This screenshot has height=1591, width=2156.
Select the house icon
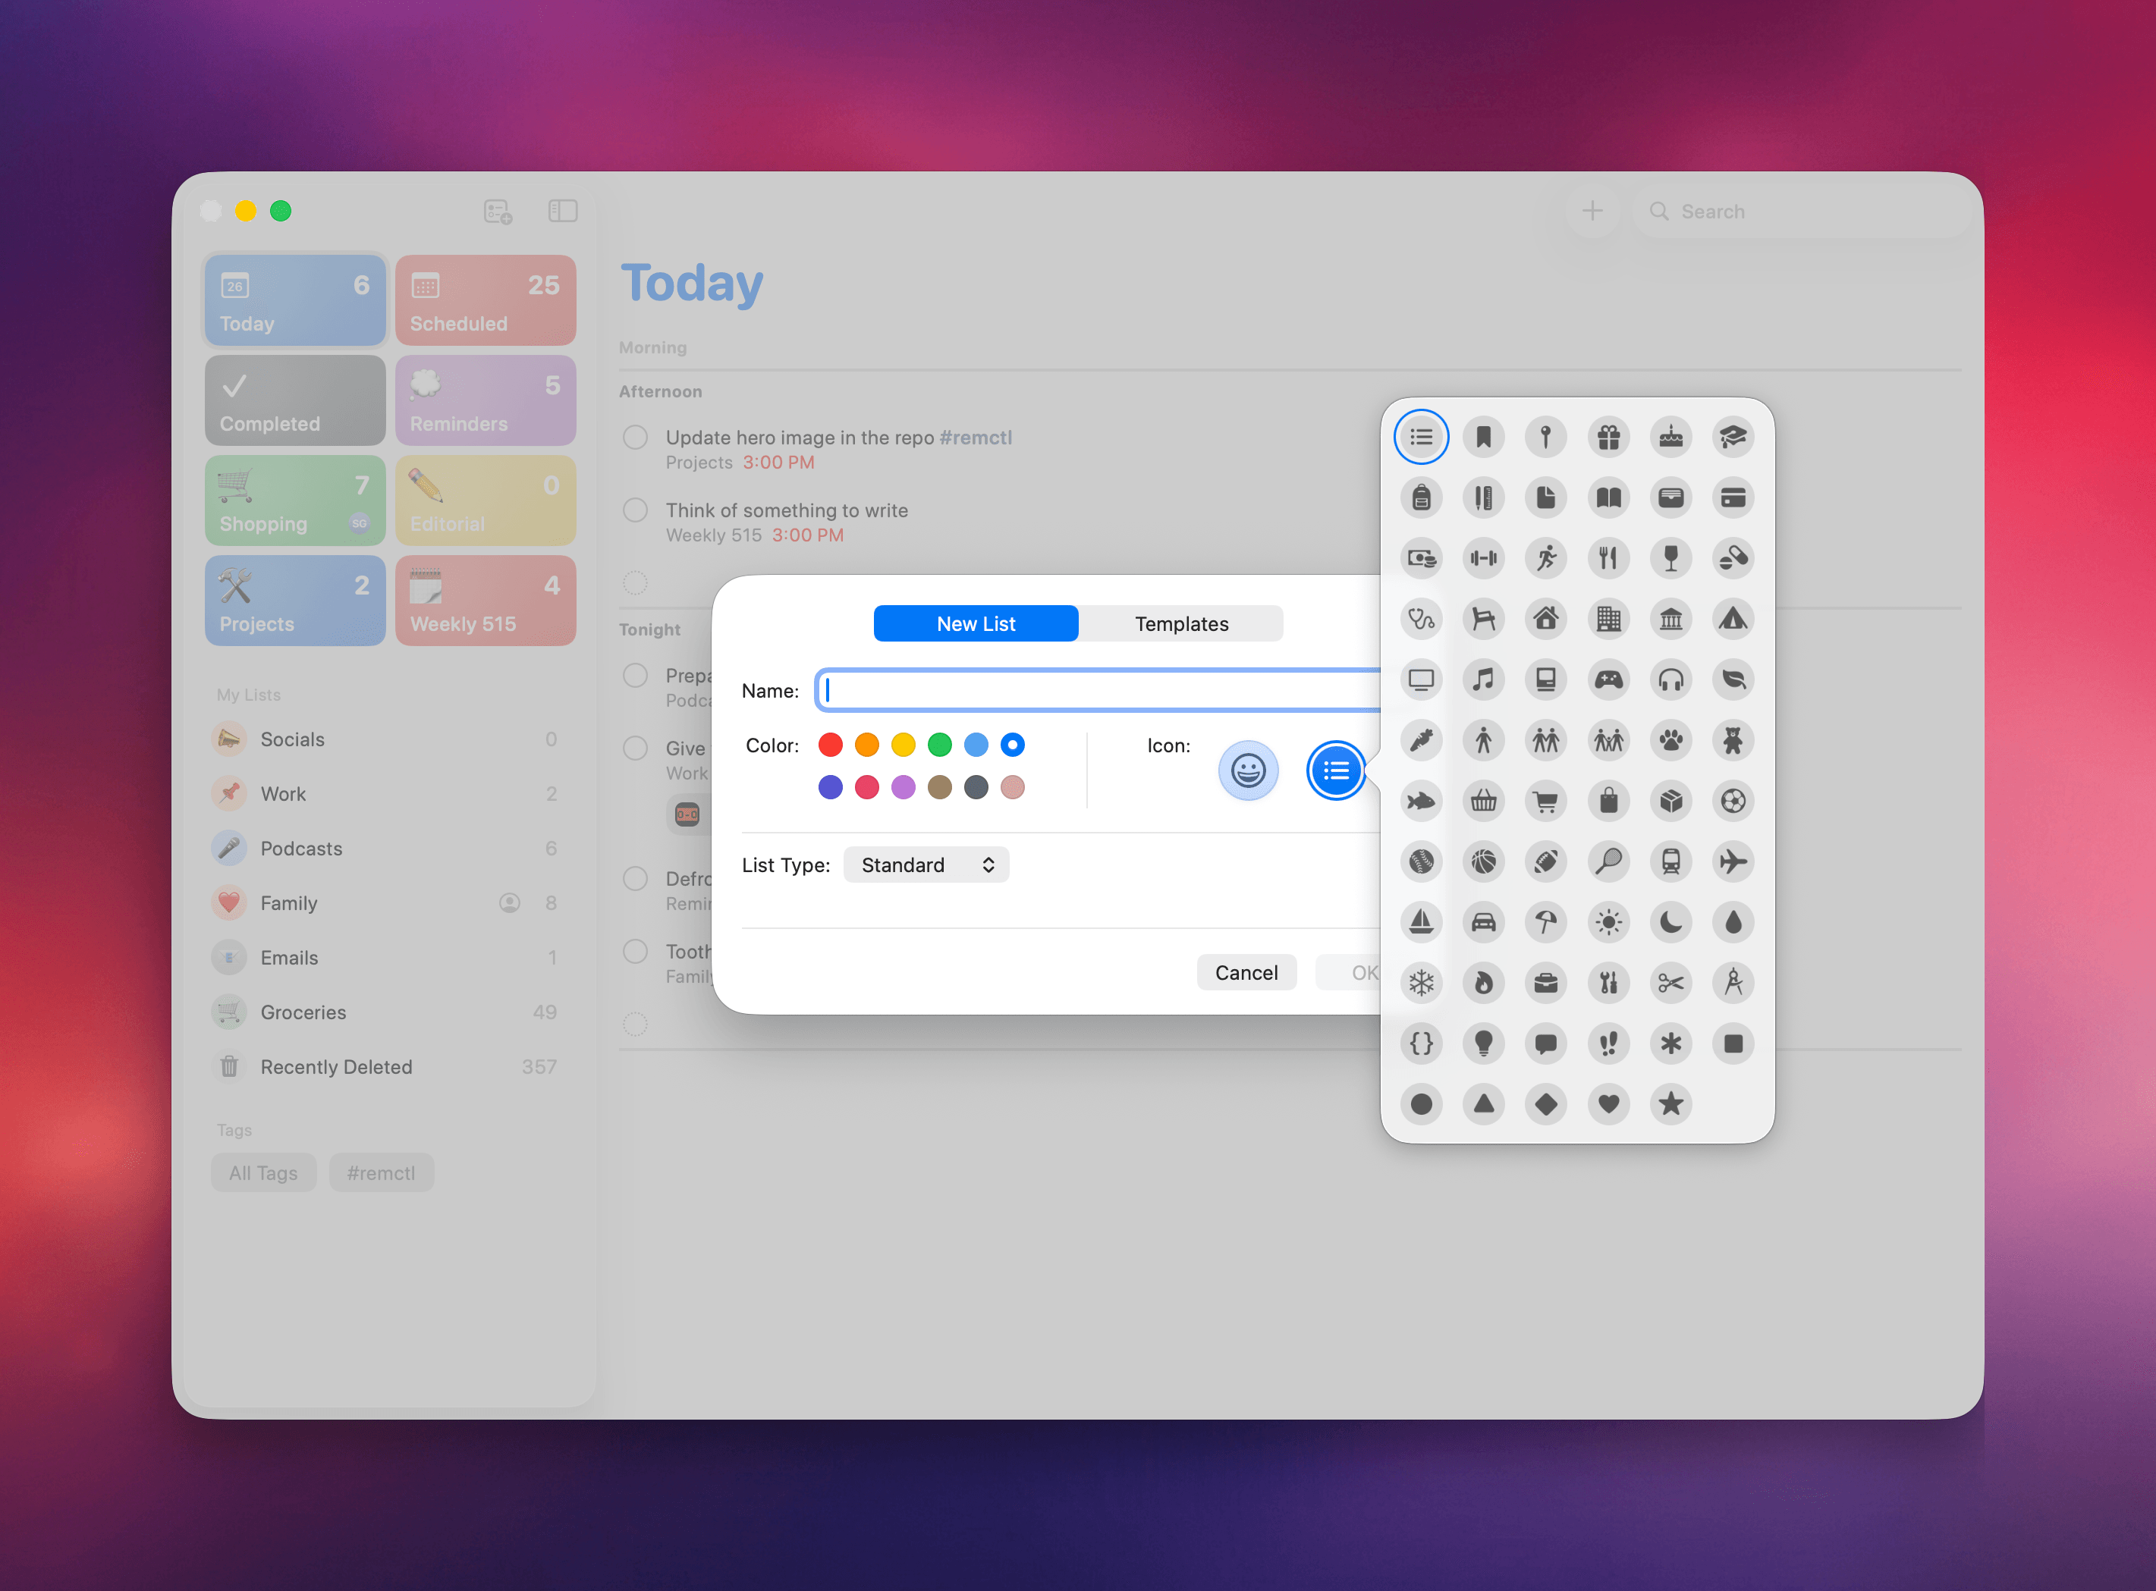point(1546,620)
